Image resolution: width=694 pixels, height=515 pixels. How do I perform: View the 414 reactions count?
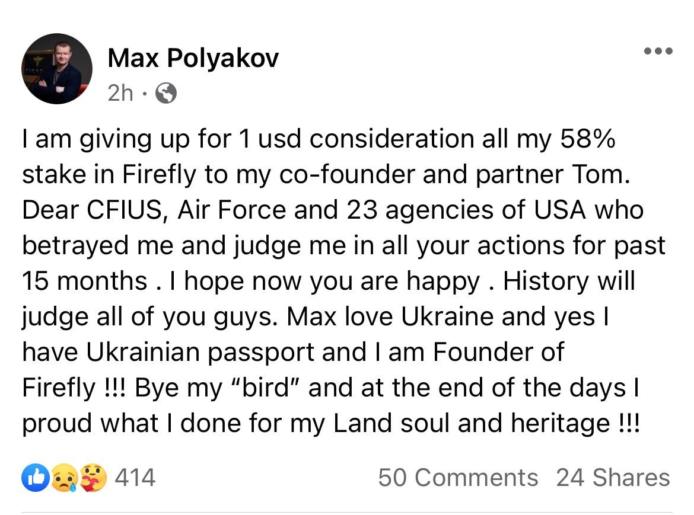pos(135,478)
